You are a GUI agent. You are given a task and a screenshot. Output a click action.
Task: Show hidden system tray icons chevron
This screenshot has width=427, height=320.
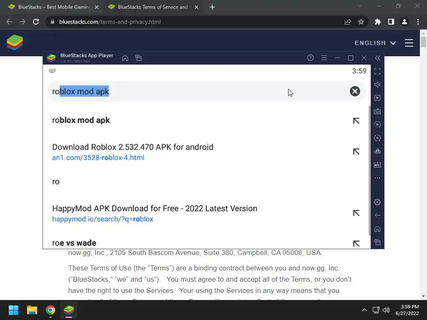tap(364, 310)
